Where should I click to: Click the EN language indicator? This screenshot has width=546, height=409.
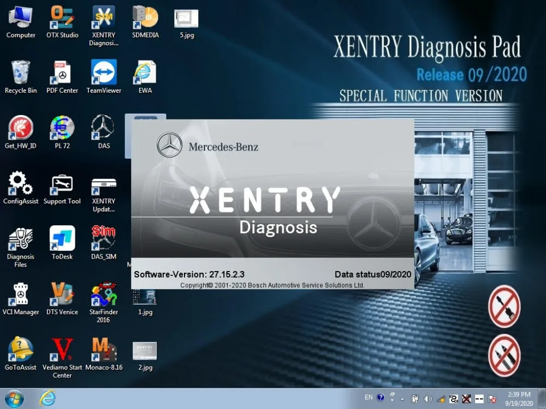coord(369,397)
